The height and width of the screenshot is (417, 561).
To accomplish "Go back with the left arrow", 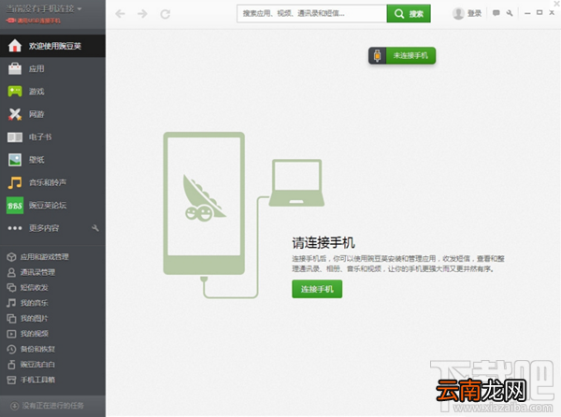I will tap(121, 14).
